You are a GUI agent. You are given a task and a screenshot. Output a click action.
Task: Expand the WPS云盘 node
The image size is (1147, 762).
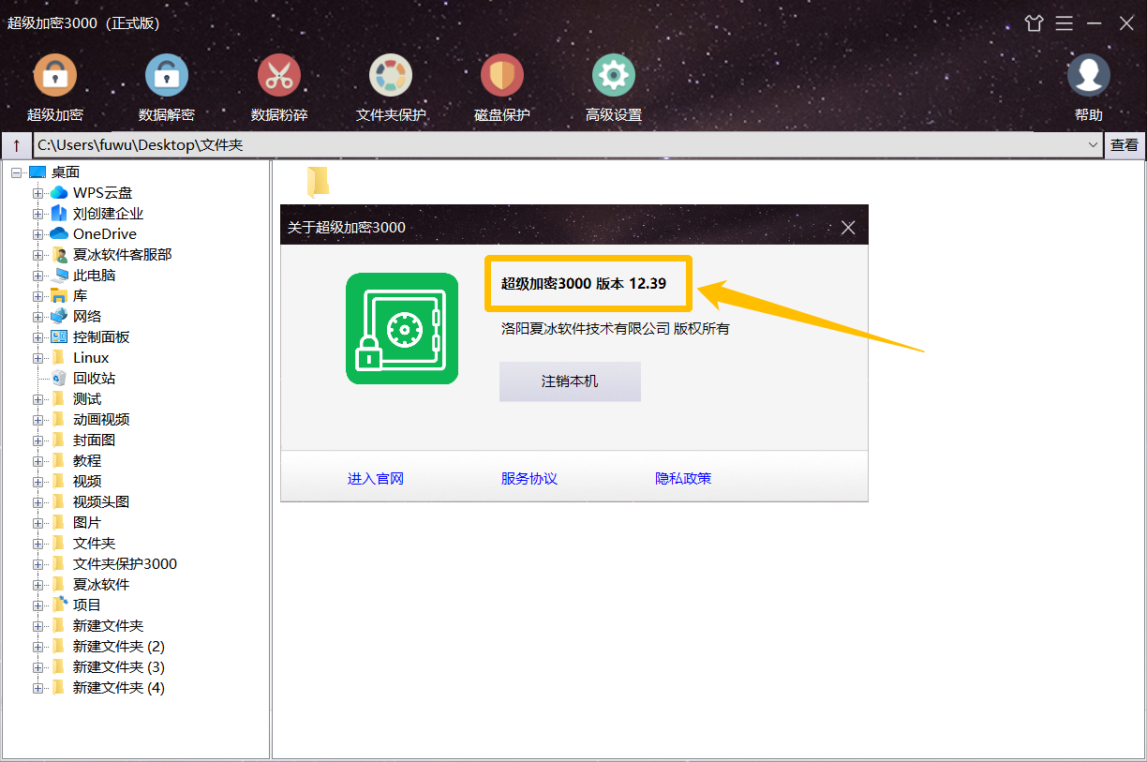coord(38,193)
